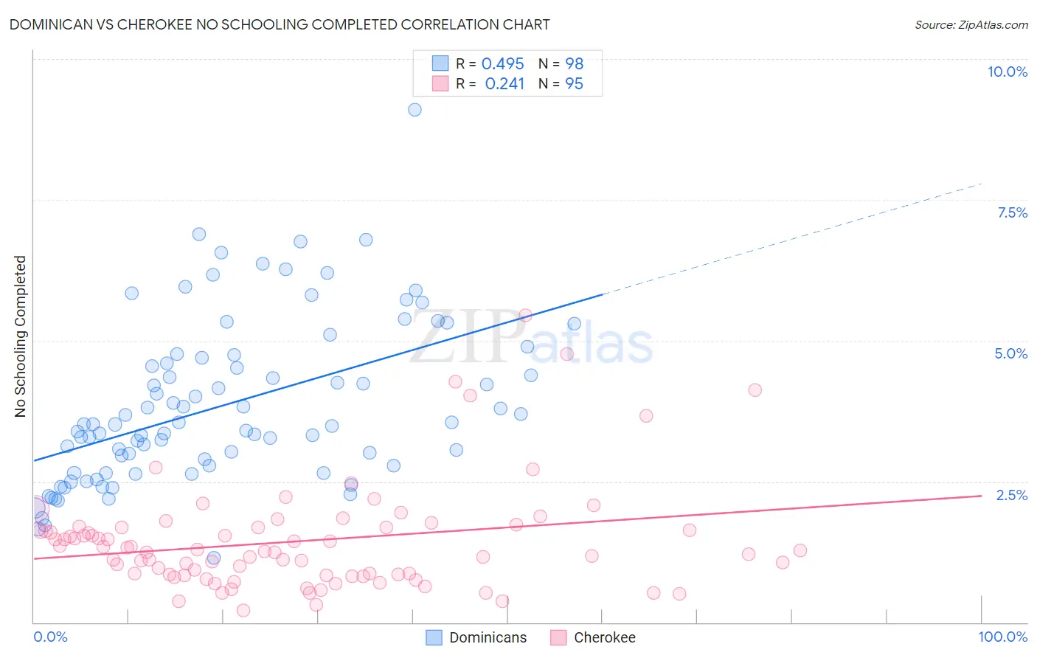Open the ZipAtlas.com source link

pos(971,24)
